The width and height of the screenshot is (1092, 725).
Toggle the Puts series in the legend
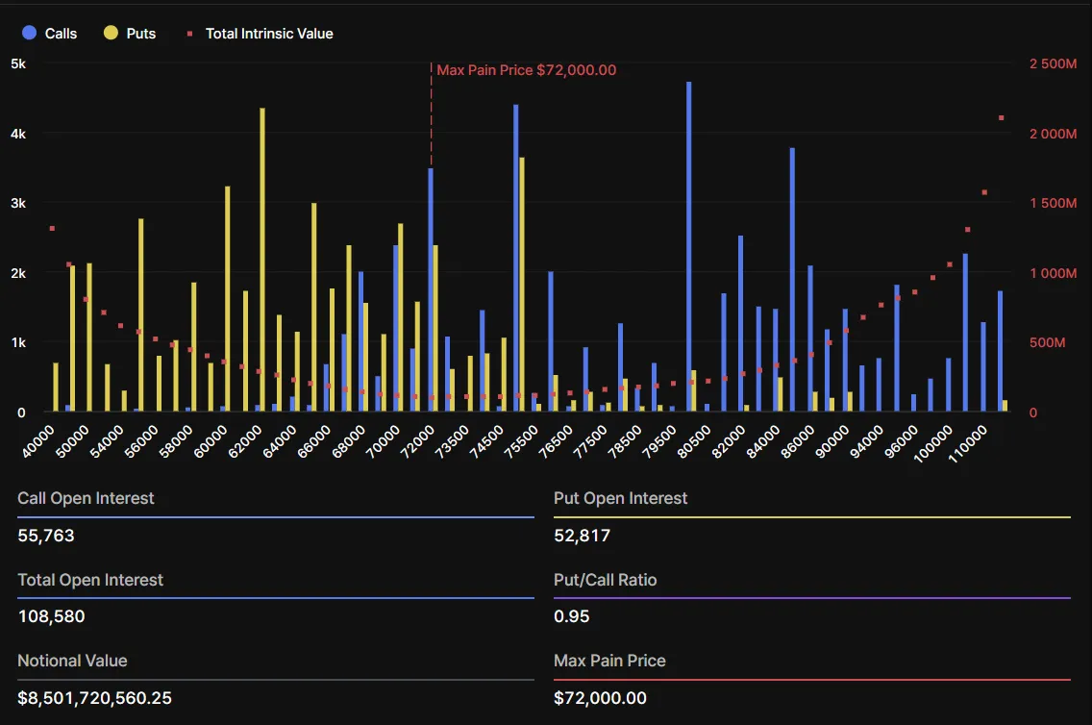(140, 34)
